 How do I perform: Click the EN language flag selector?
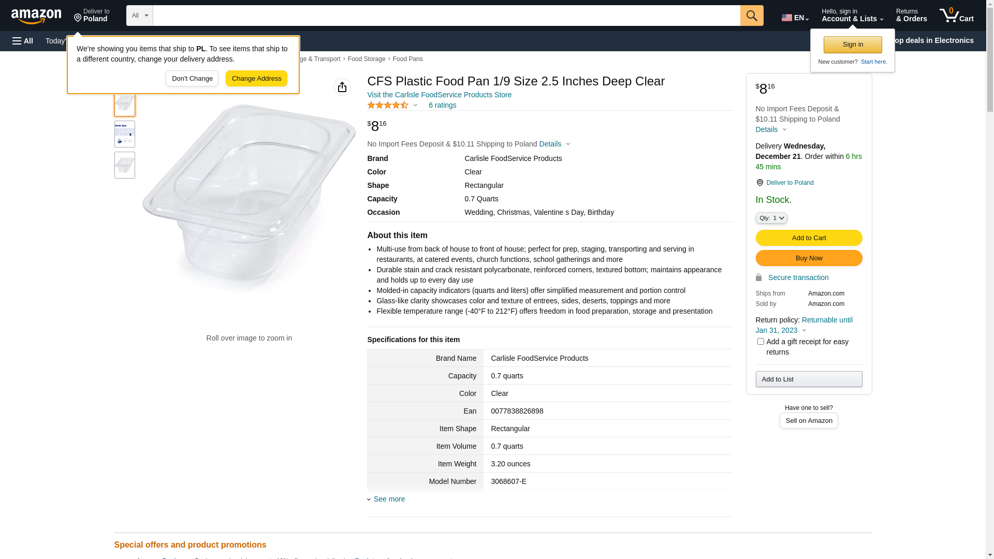[795, 18]
